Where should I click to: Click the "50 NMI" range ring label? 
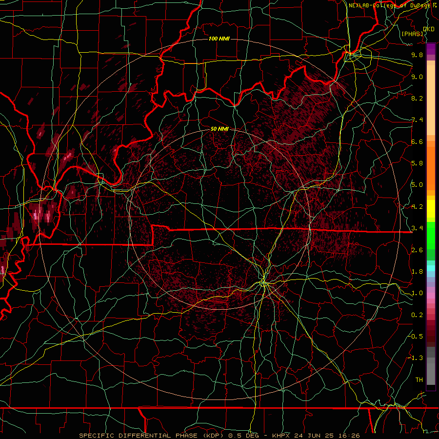click(219, 129)
